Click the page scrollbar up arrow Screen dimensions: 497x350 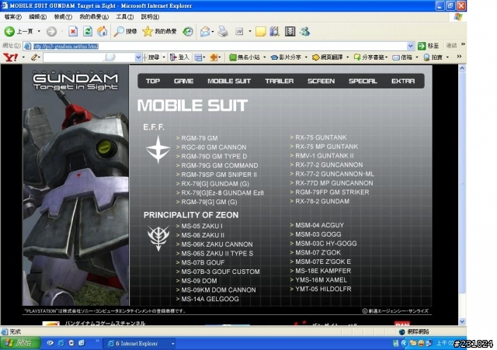pyautogui.click(x=462, y=68)
